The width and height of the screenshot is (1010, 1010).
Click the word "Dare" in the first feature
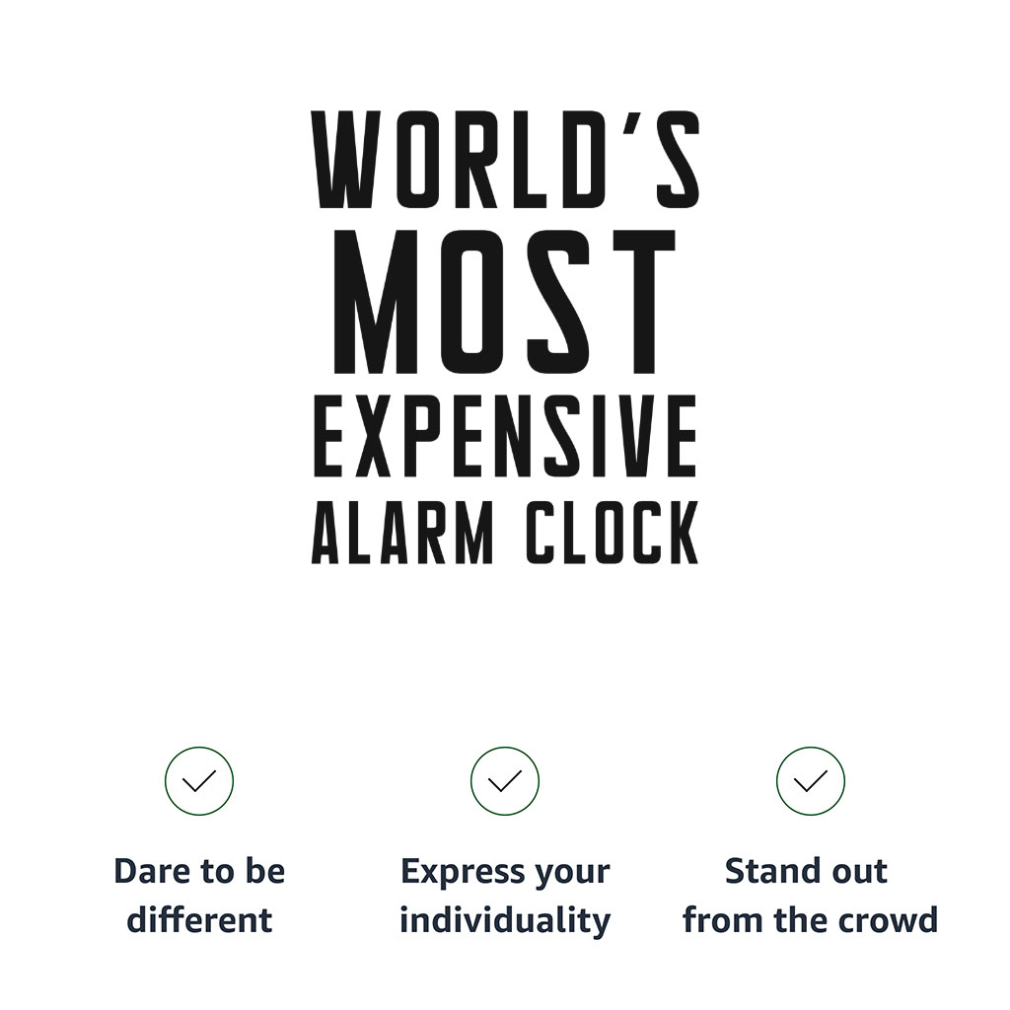pyautogui.click(x=148, y=872)
